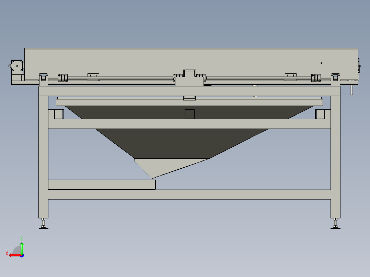
Task: Select the large top cover panel
Action: tap(191, 64)
